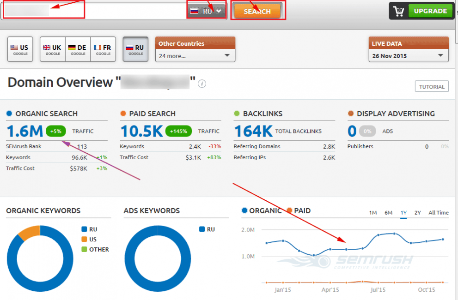This screenshot has height=300, width=458.
Task: Click the ORGANIC KEYWORDS section title
Action: [43, 211]
